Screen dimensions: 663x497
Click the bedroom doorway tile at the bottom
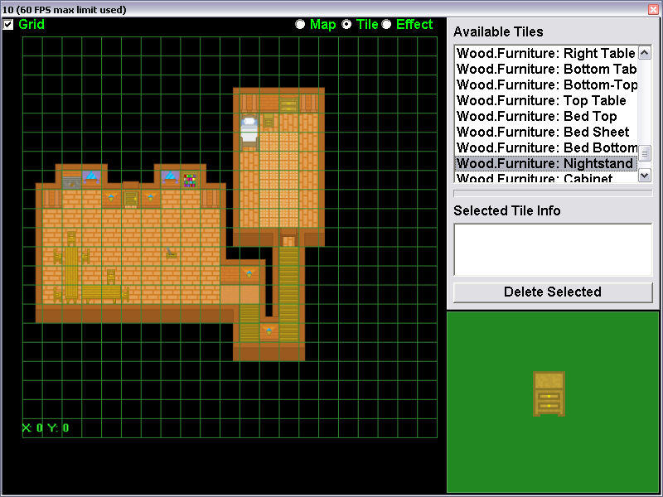[x=288, y=241]
